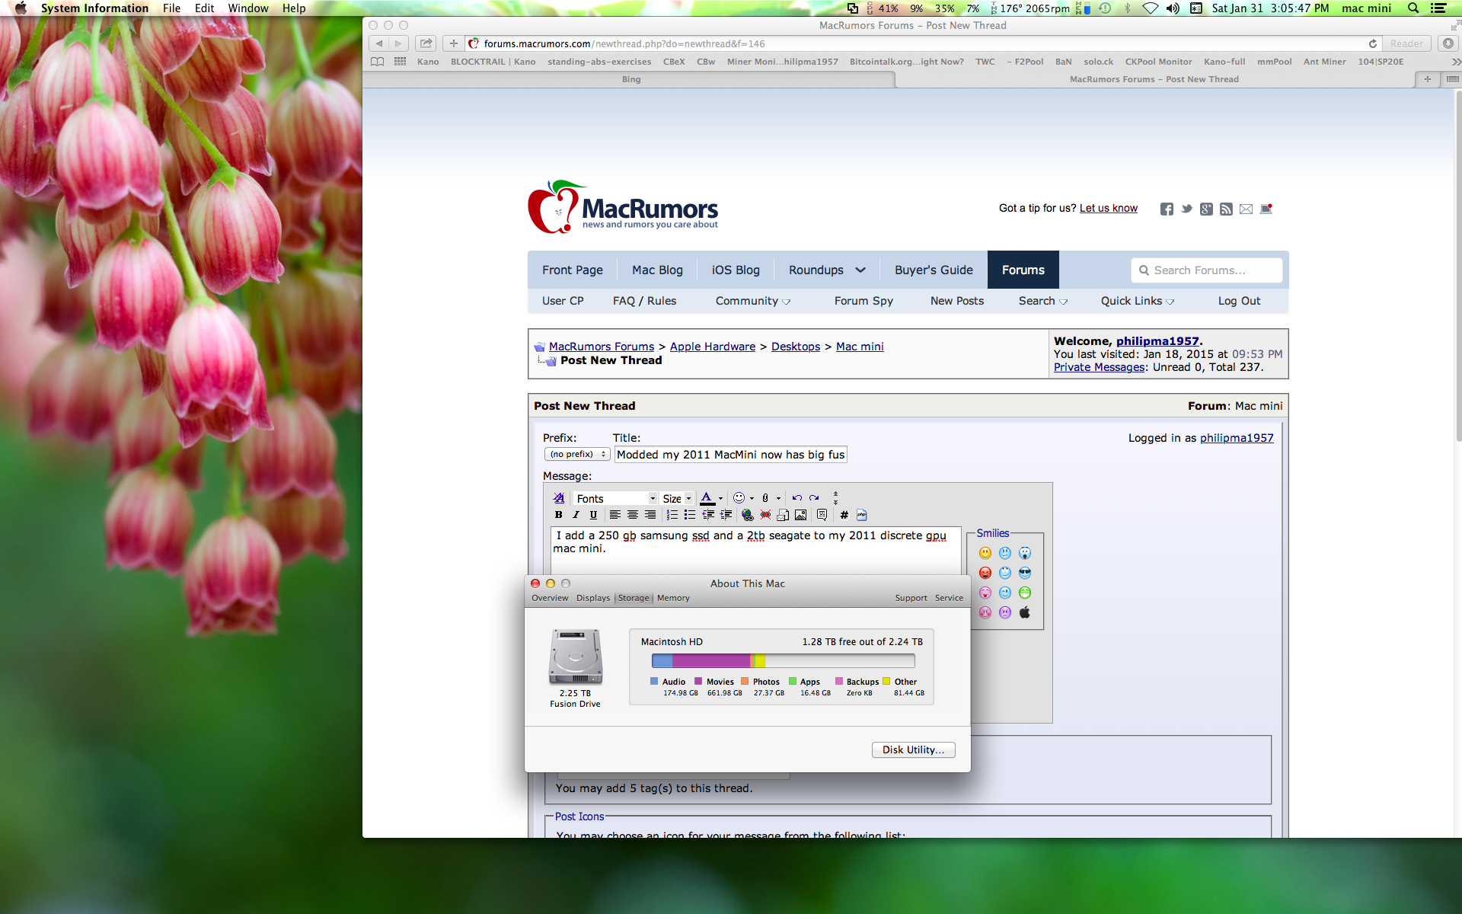Open the text color dropdown arrow
The width and height of the screenshot is (1462, 914).
click(x=720, y=499)
